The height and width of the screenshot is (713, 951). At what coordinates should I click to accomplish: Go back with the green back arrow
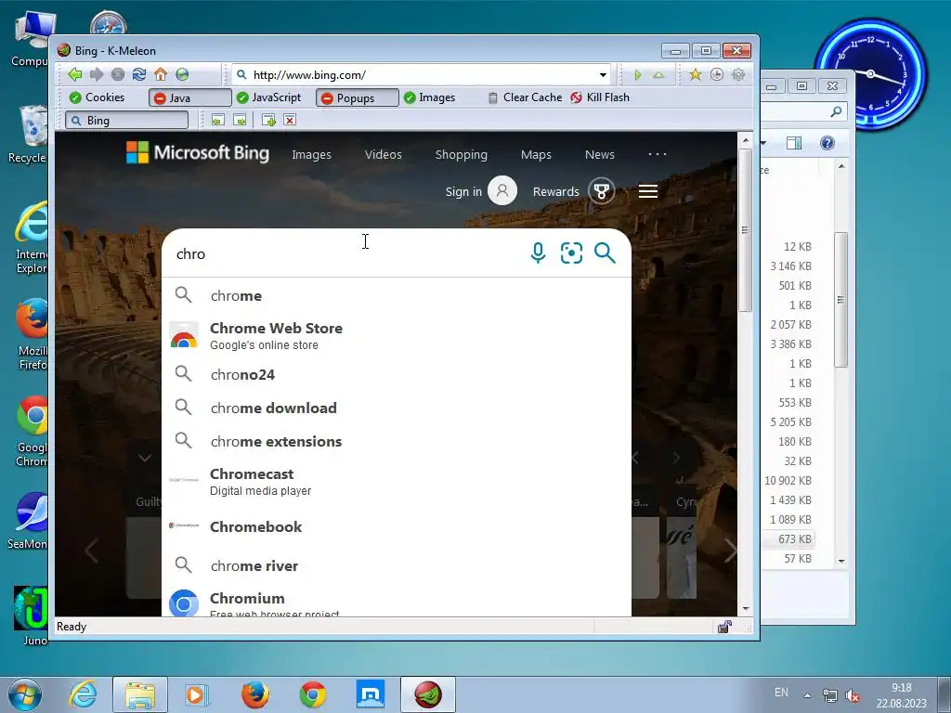75,74
